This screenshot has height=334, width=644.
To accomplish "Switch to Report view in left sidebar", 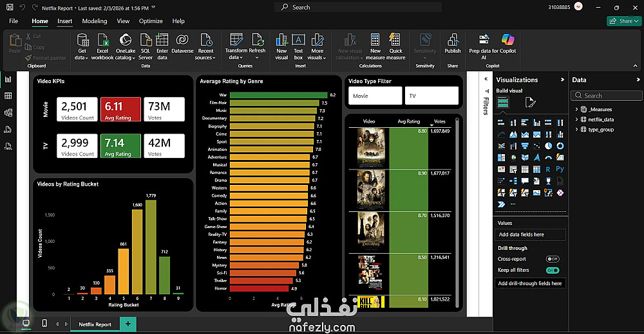I will pos(8,80).
